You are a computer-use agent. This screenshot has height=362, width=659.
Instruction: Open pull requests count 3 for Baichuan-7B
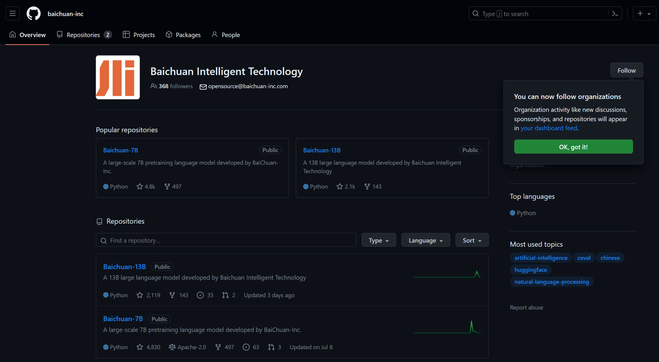tap(275, 347)
